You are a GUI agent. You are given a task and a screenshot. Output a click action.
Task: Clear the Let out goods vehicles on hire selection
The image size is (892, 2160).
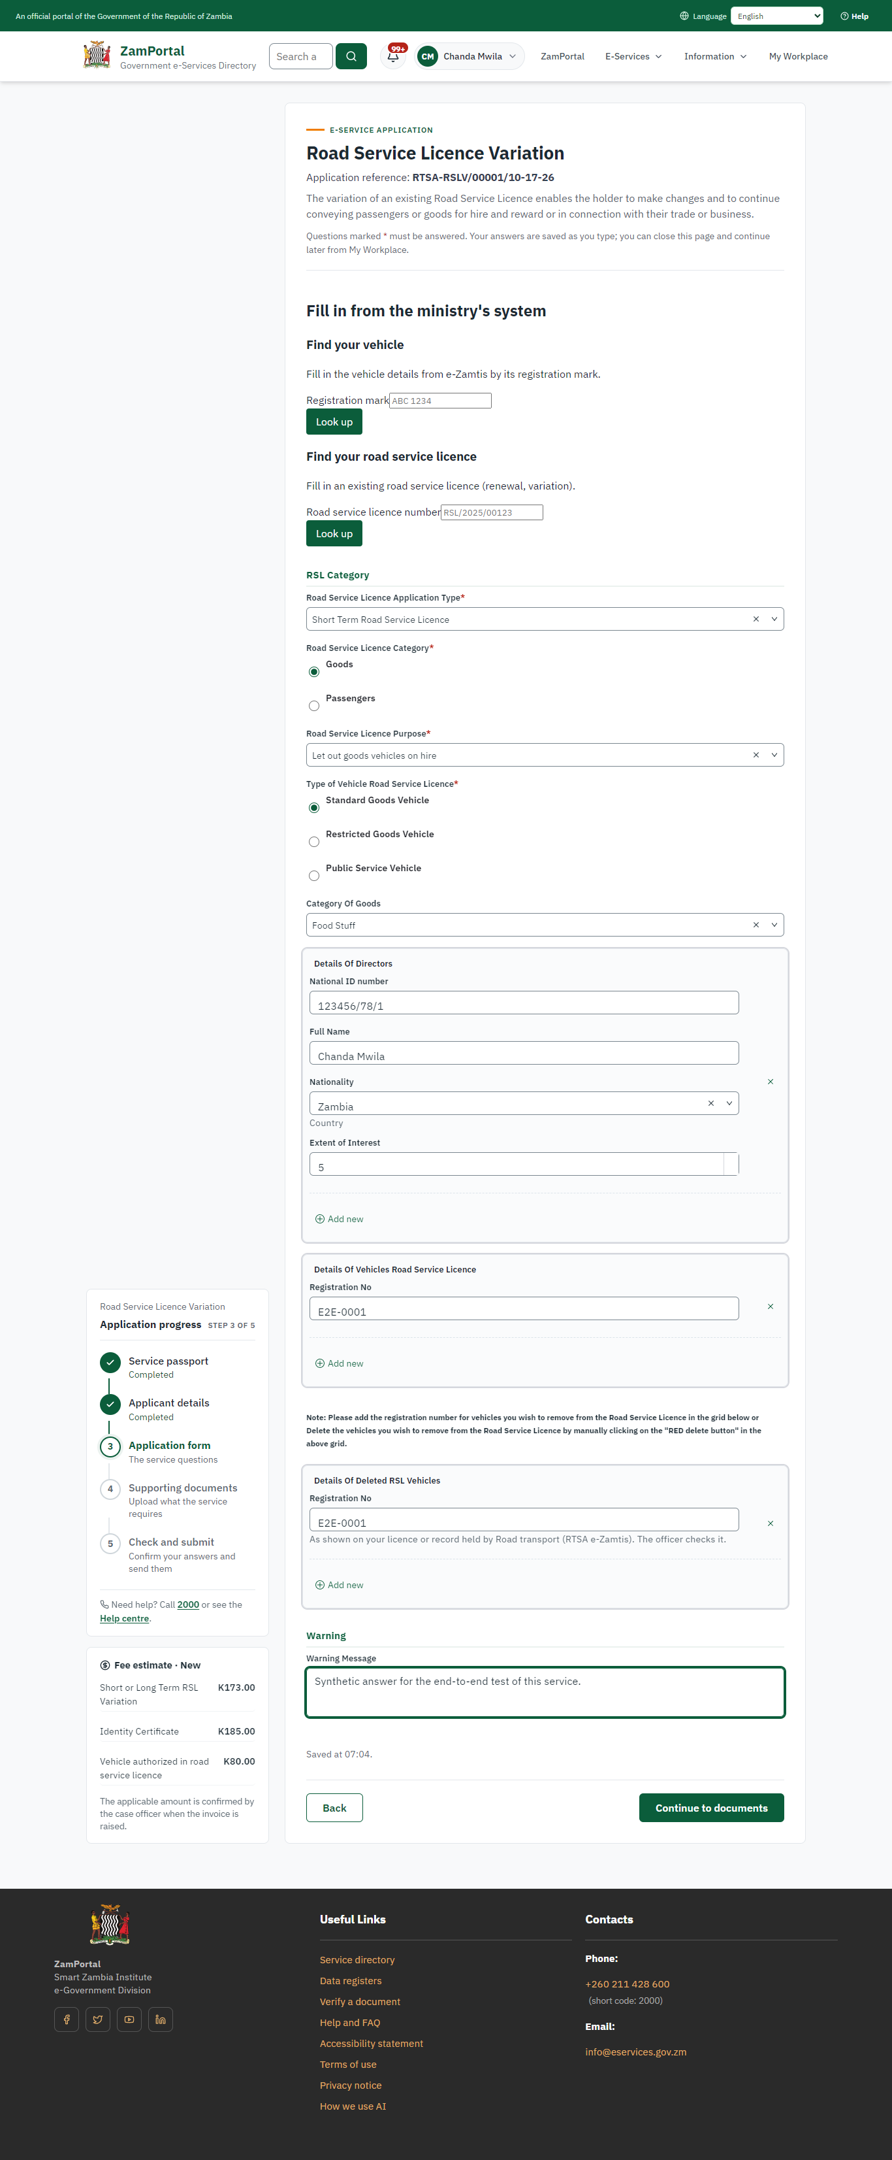756,755
